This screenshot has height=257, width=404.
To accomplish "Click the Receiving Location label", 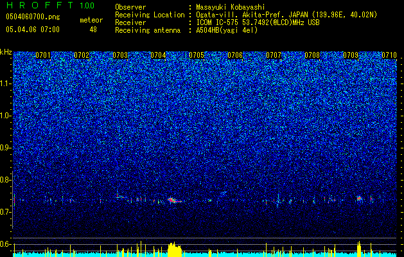I will (x=150, y=15).
